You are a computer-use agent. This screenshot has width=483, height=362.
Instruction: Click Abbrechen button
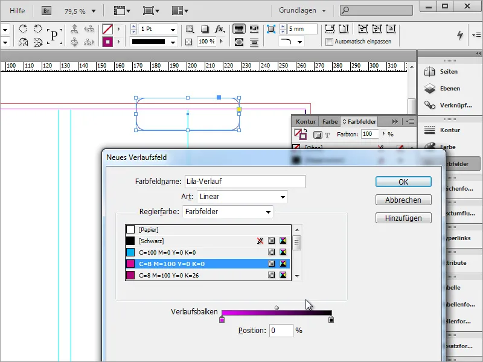pyautogui.click(x=403, y=200)
